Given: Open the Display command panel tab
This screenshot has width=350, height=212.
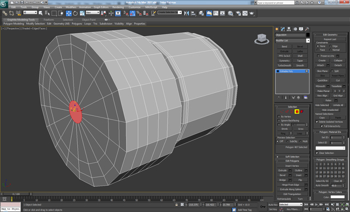Looking at the screenshot, I should tap(301, 29).
